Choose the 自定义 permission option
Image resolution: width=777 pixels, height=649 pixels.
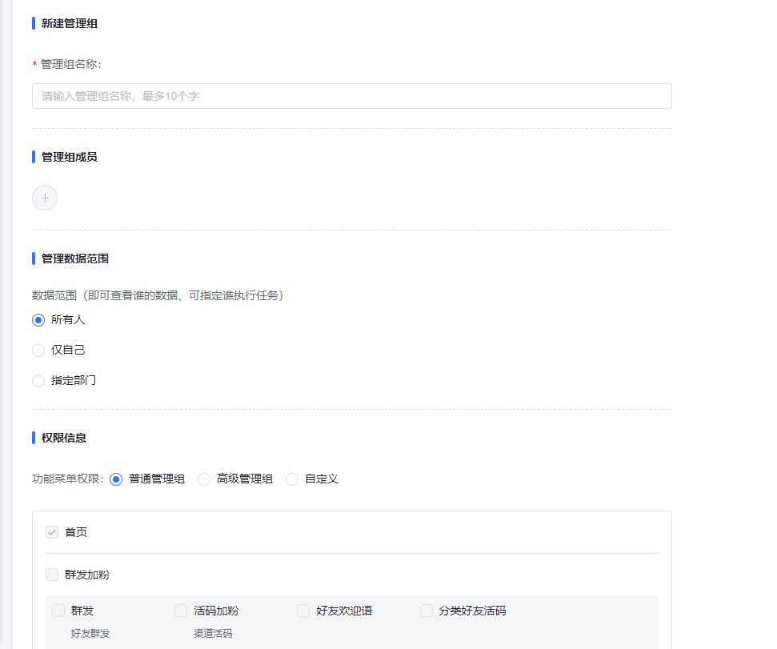(x=292, y=479)
